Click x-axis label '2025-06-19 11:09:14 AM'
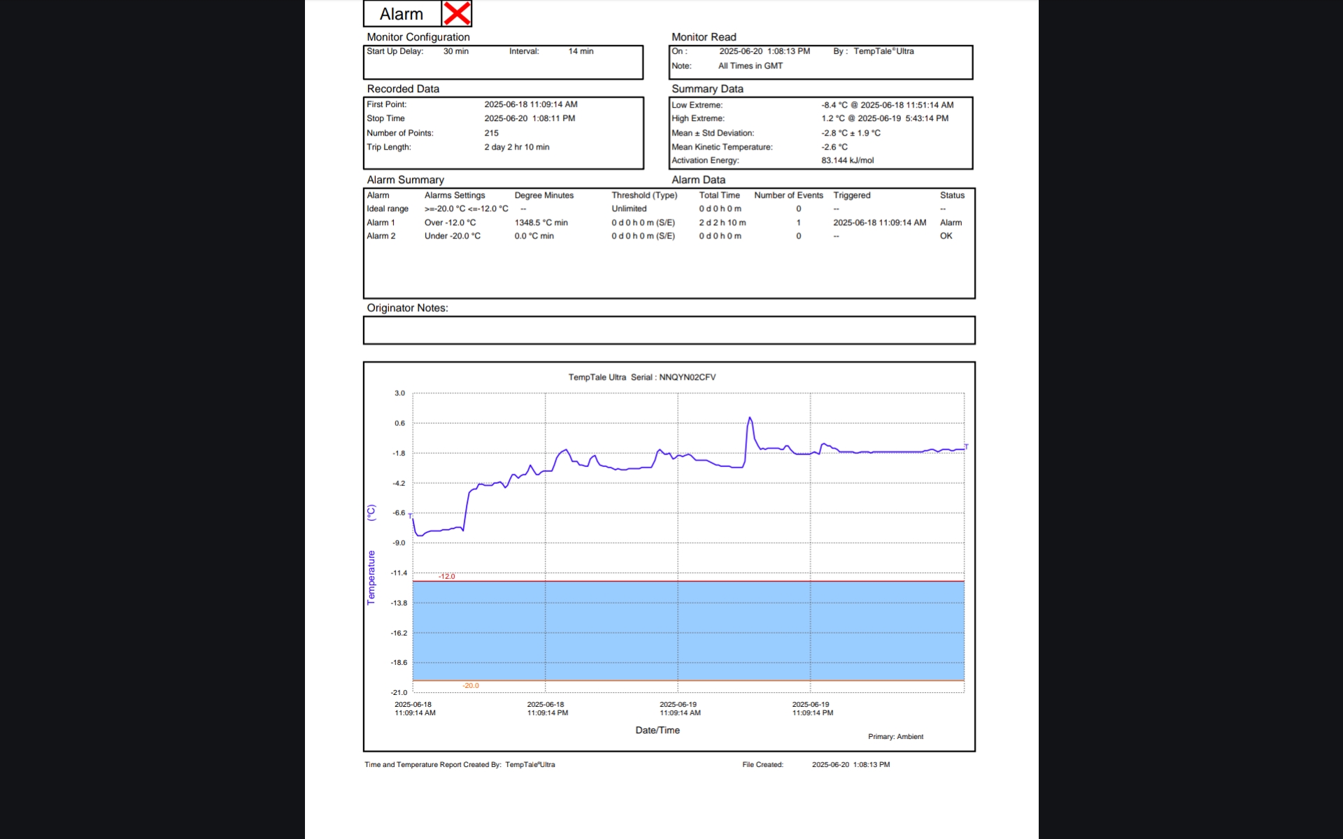Image resolution: width=1343 pixels, height=839 pixels. (x=679, y=709)
